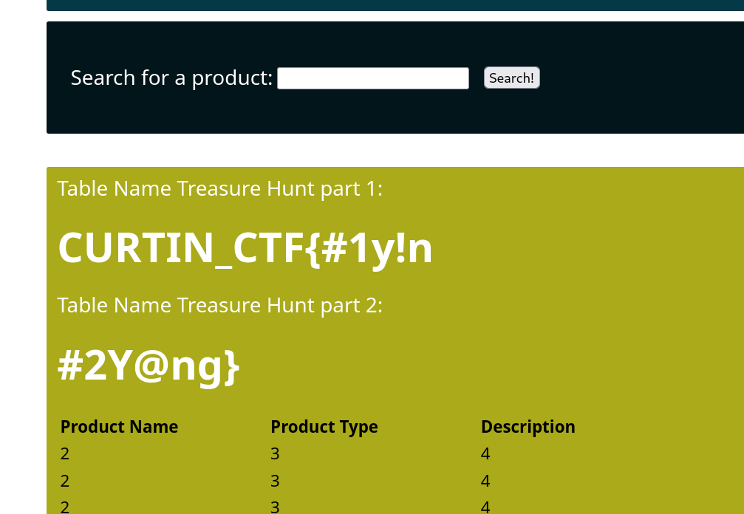Click the '2' cell in first table row

[65, 453]
